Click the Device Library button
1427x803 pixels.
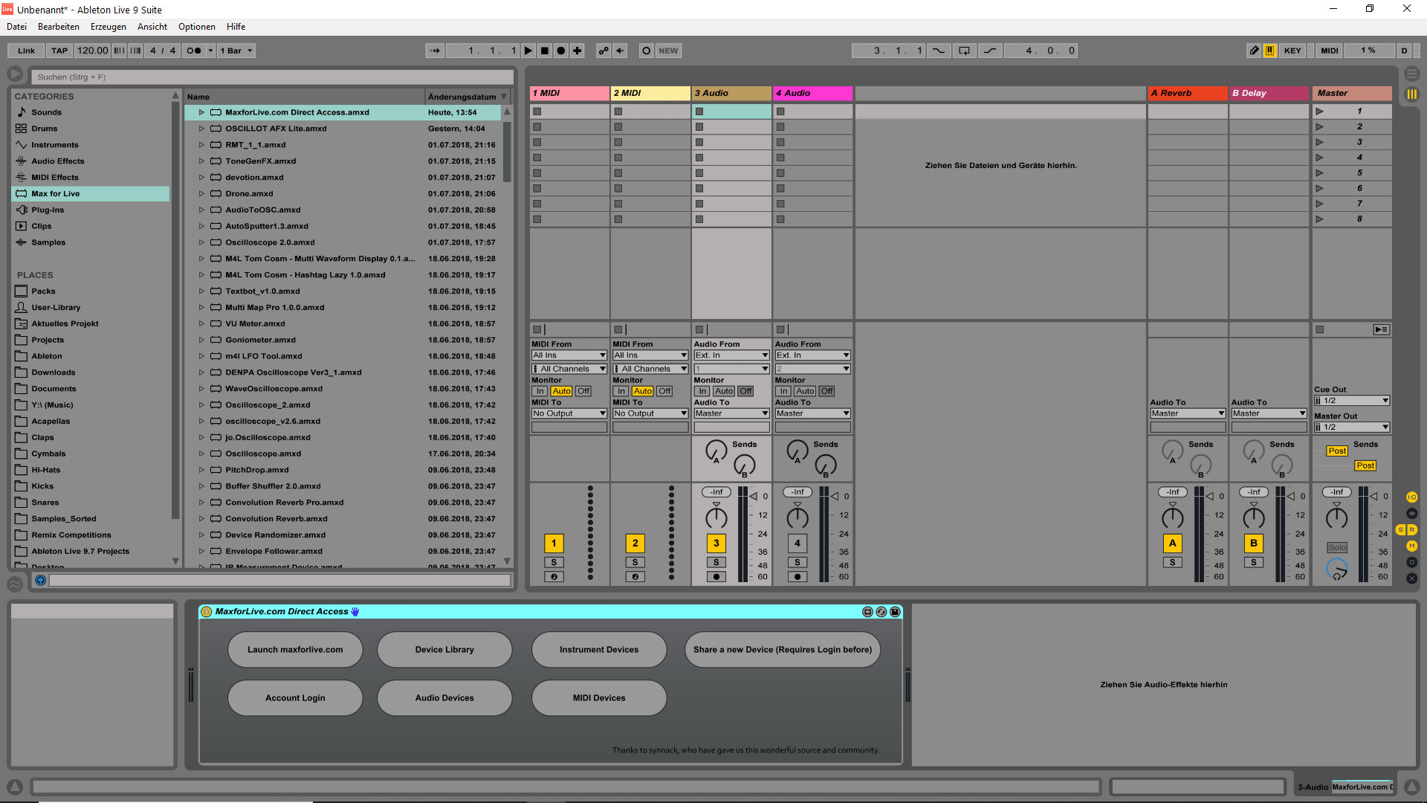pos(444,650)
